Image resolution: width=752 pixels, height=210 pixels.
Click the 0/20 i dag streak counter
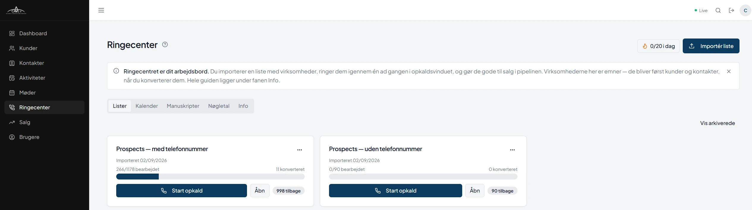point(658,46)
